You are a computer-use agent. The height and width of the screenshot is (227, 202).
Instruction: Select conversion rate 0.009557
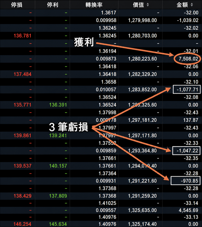click(x=106, y=210)
